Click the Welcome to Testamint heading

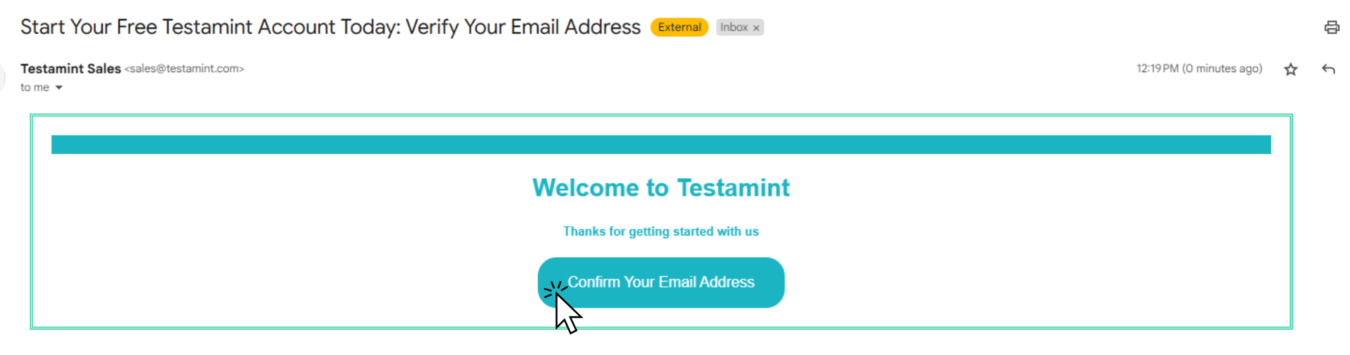point(661,188)
